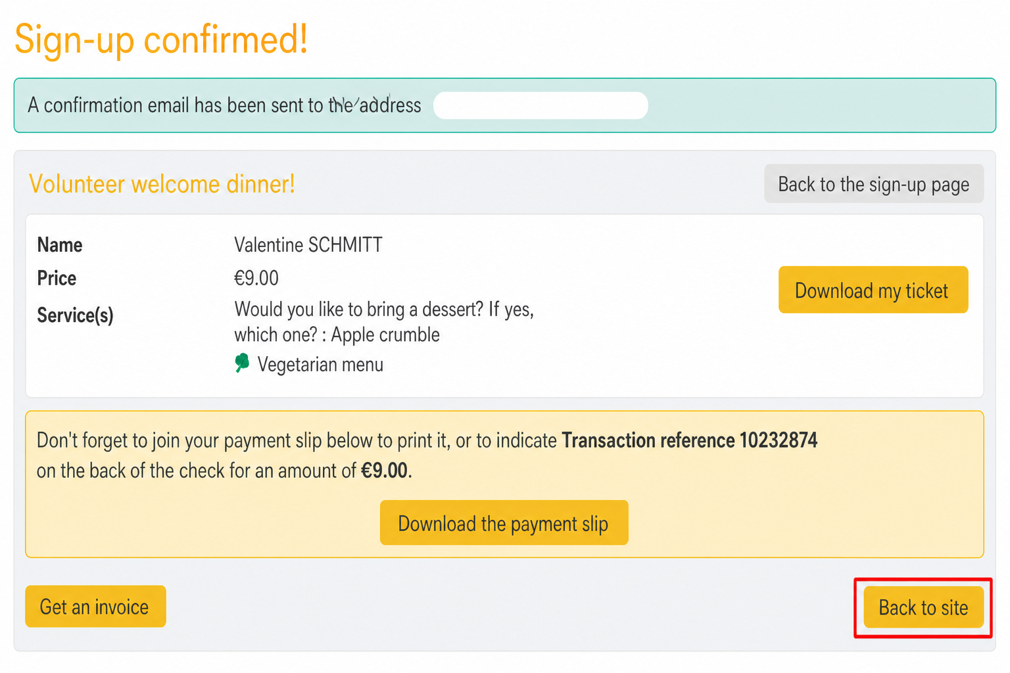Click the name Valentine SCHMITT
The image size is (1010, 673).
308,245
